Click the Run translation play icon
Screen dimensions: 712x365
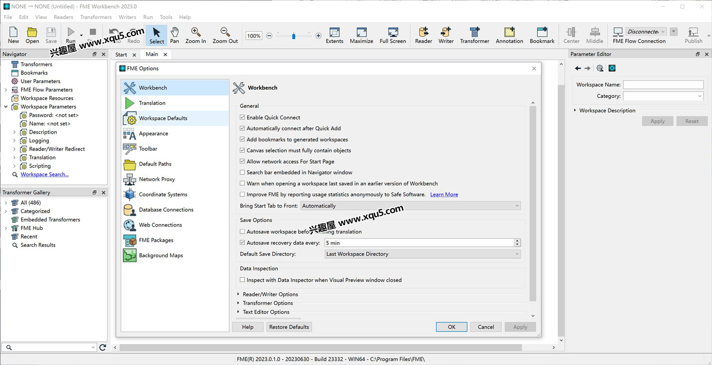(x=71, y=32)
